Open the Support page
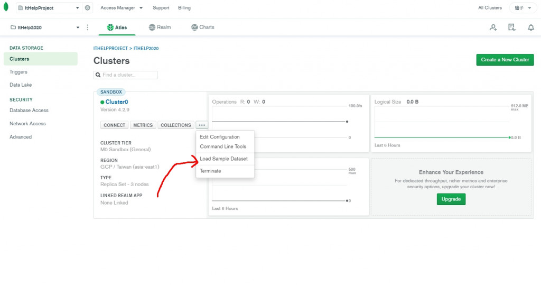Image resolution: width=541 pixels, height=285 pixels. pos(161,7)
